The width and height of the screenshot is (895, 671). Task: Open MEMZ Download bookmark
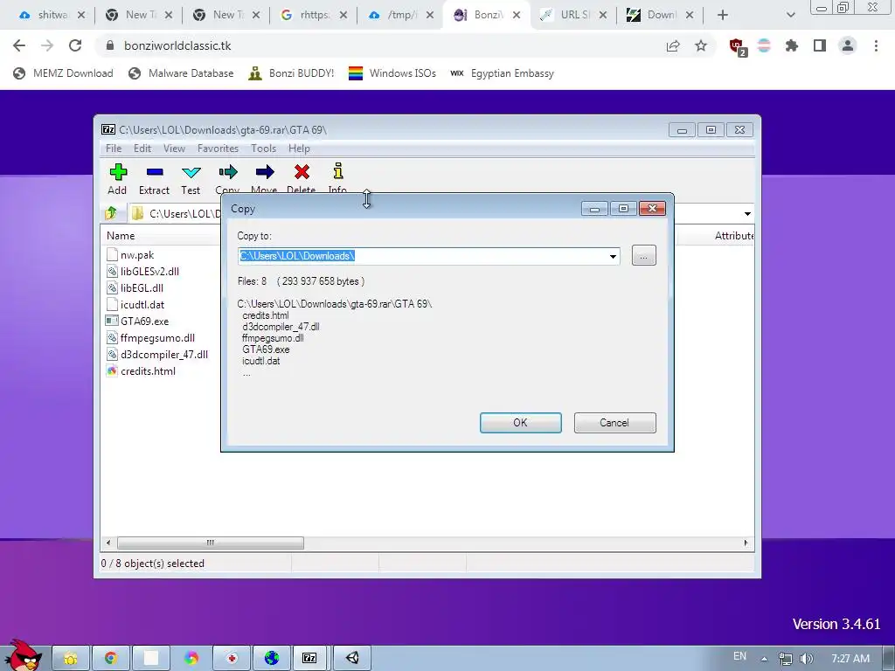[63, 73]
